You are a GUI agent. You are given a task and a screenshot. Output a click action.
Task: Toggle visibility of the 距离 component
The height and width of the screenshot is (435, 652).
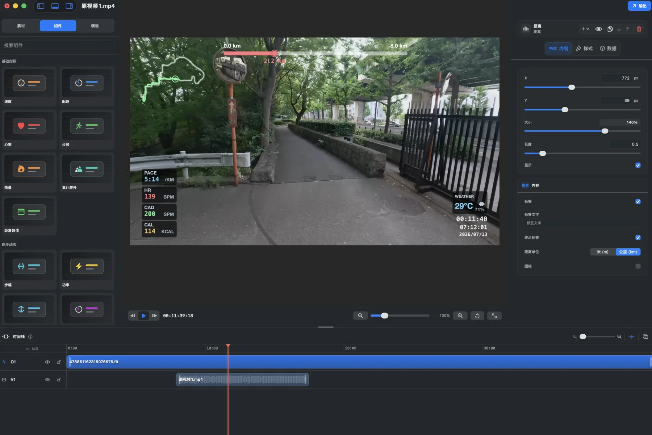(x=599, y=29)
